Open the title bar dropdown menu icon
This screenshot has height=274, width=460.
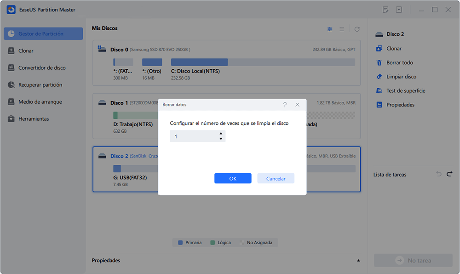click(x=399, y=10)
